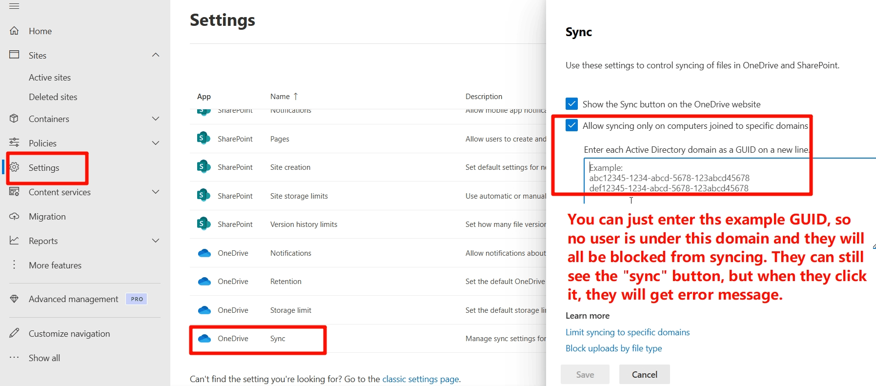
Task: Open Active sites page
Action: point(50,78)
